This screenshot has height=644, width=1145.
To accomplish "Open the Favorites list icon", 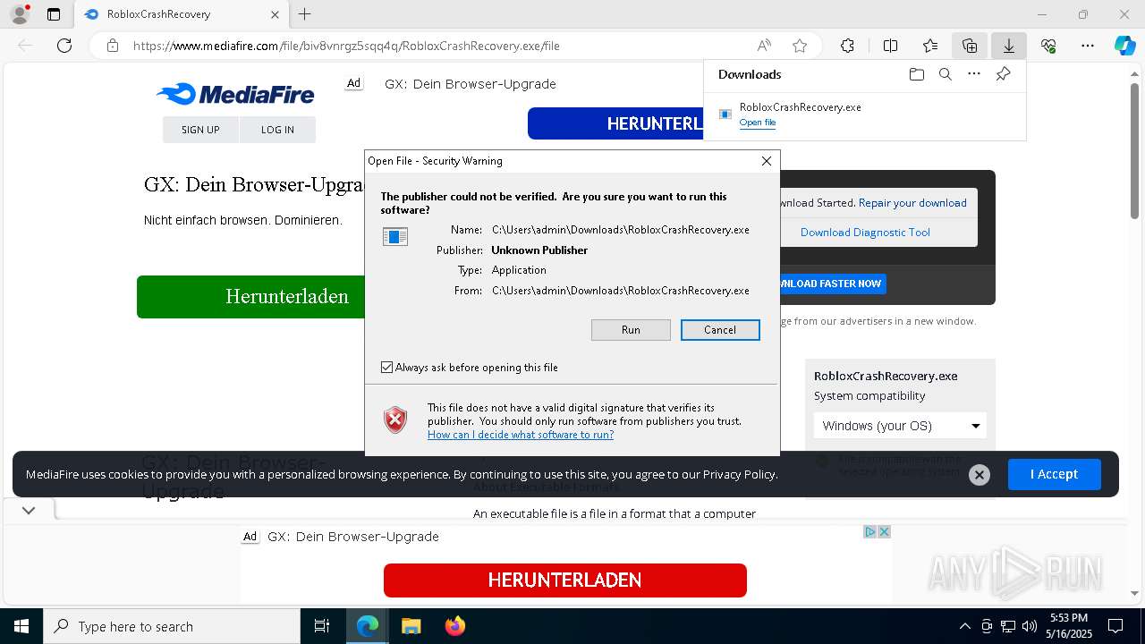I will [930, 46].
